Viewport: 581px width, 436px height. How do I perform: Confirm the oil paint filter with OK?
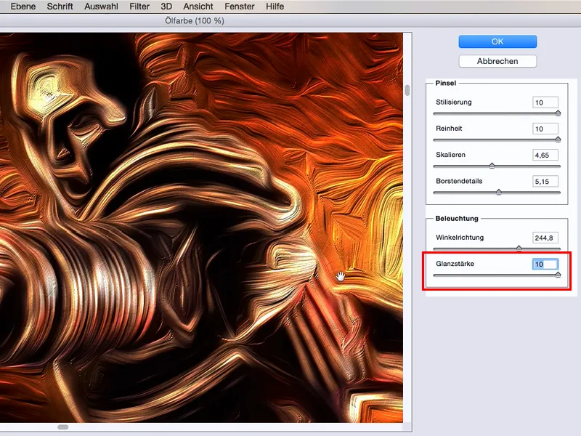[497, 41]
